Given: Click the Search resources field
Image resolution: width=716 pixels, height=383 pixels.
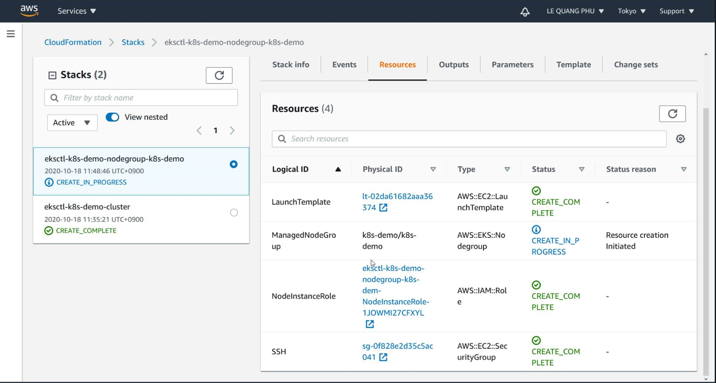Looking at the screenshot, I should [x=469, y=139].
